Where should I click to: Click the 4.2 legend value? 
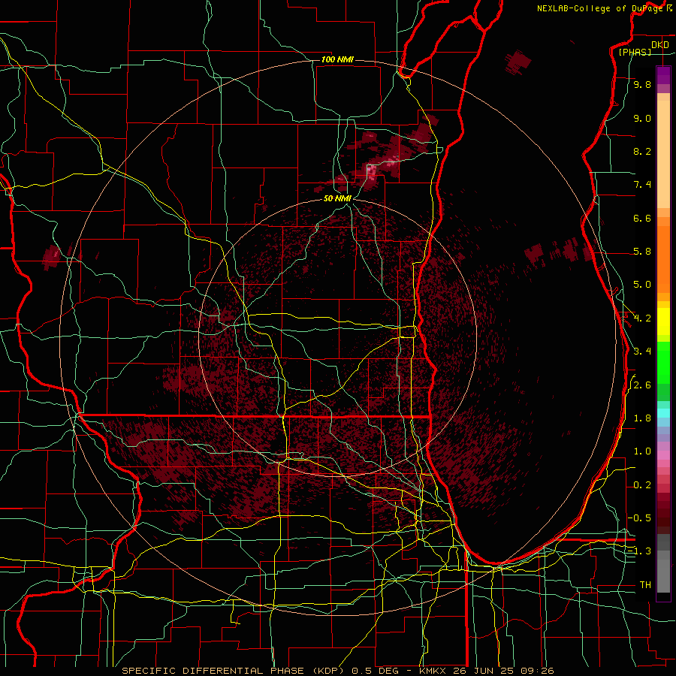tap(642, 318)
